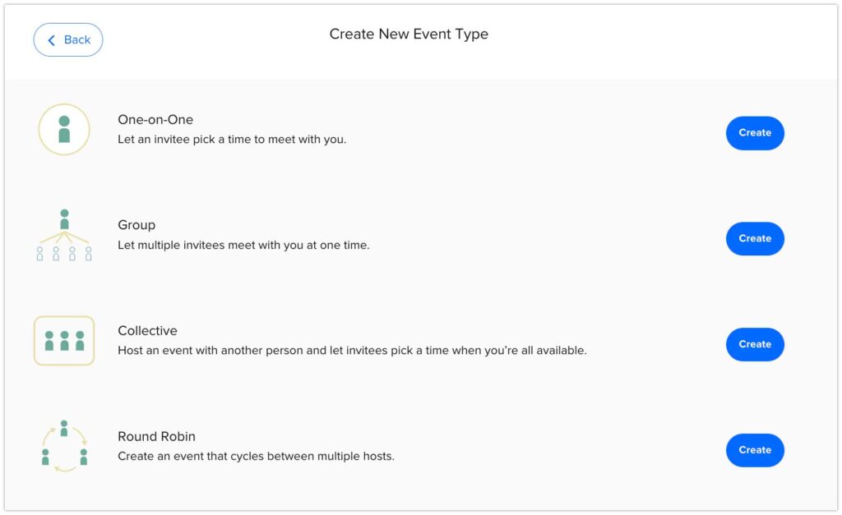Click the Collective three-person boxed icon
Screen dimensions: 842x515
coord(64,341)
